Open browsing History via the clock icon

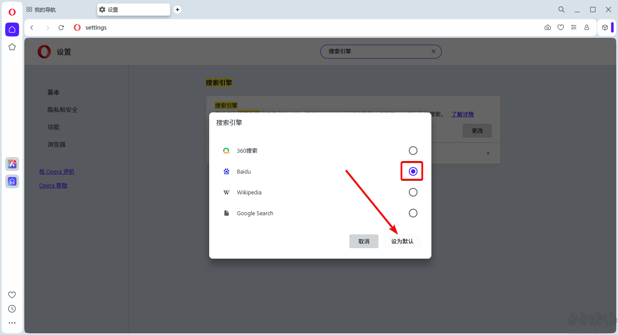[12, 309]
